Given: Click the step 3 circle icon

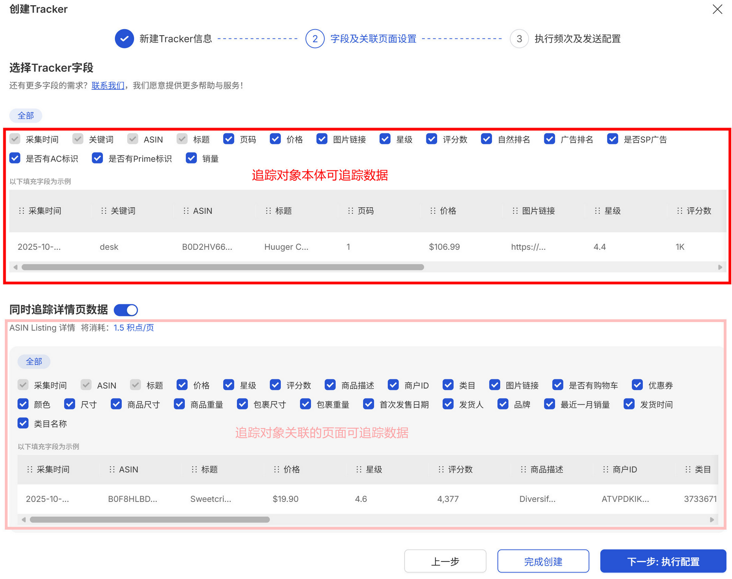Looking at the screenshot, I should [519, 39].
